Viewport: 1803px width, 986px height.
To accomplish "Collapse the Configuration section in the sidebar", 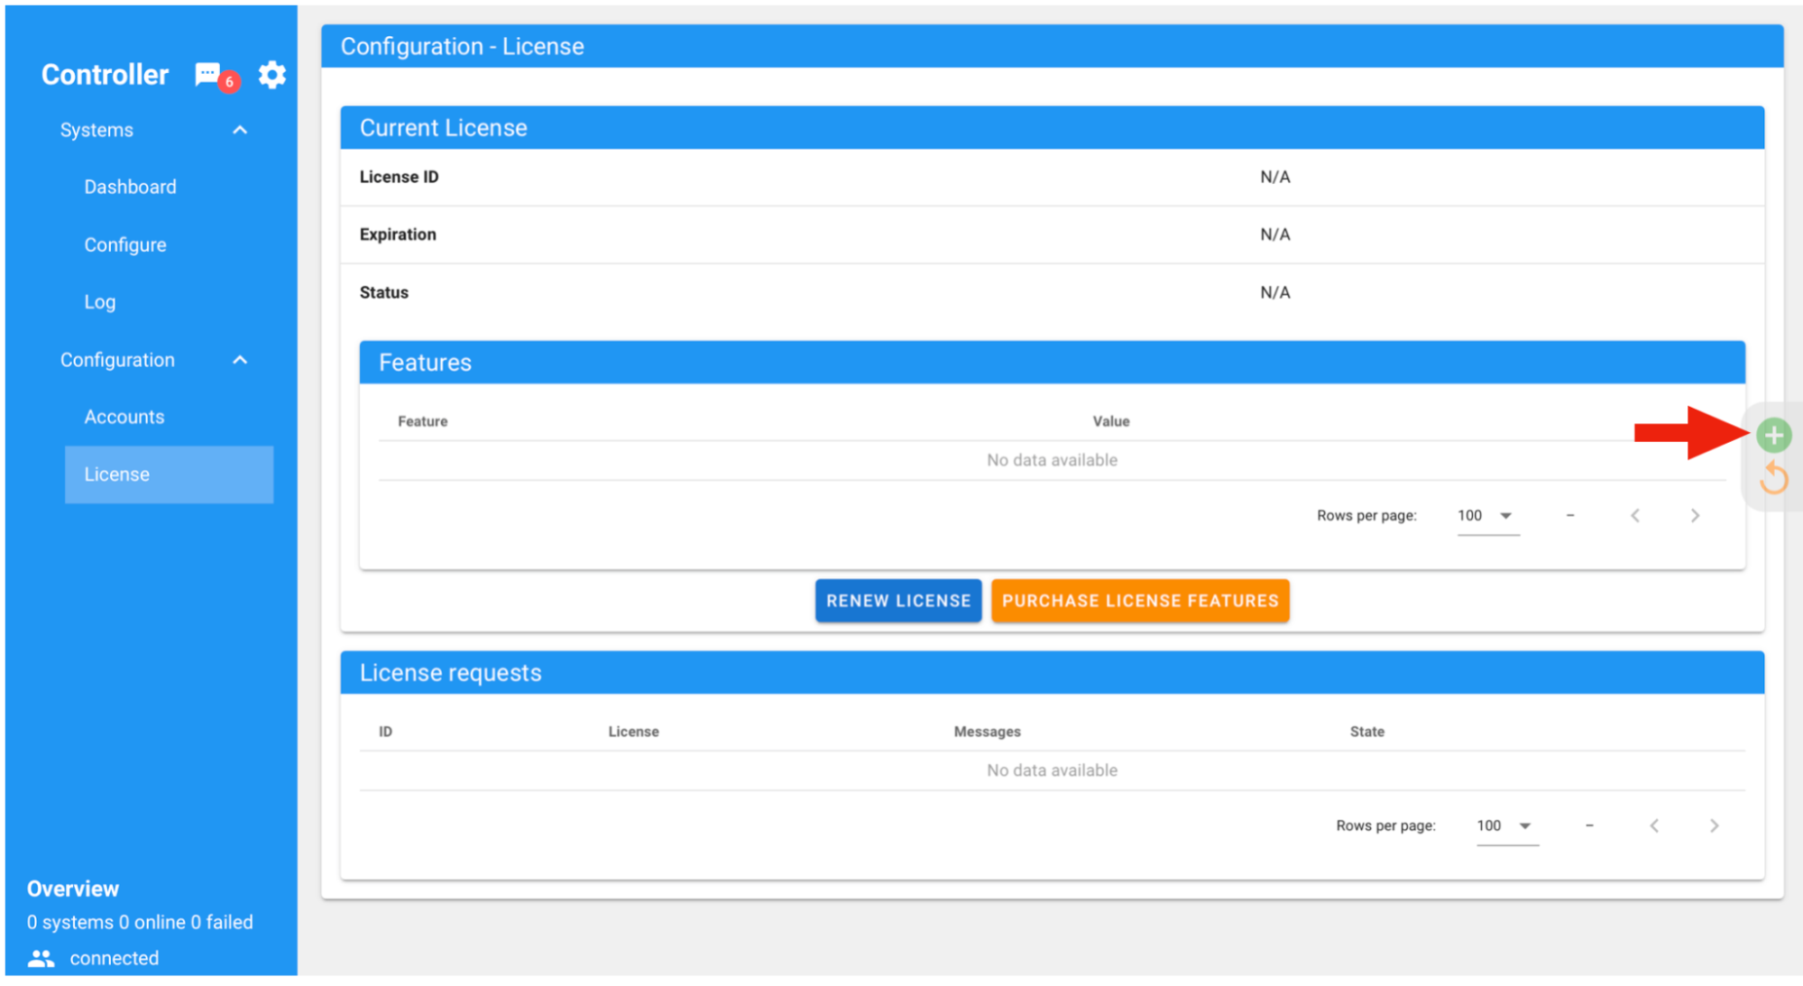I will (x=239, y=360).
